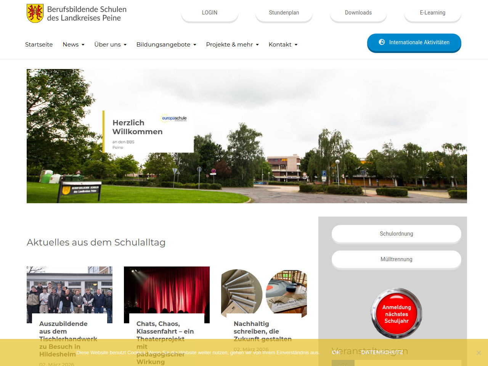This screenshot has height=366, width=488.
Task: Open the Schulordnung link
Action: (x=396, y=234)
